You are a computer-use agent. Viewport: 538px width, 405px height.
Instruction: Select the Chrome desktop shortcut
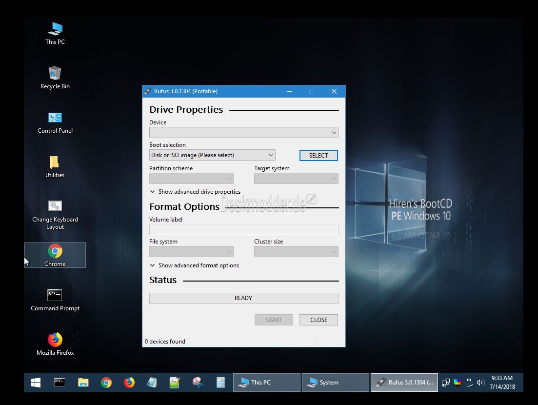[x=55, y=255]
